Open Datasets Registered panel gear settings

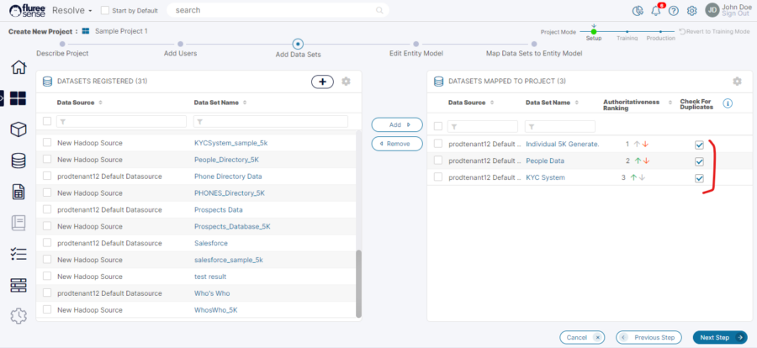[346, 82]
